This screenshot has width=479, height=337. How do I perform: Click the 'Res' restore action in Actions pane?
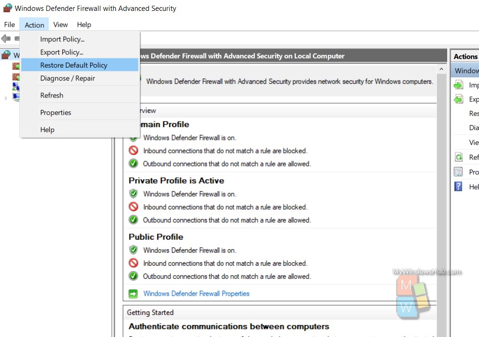[x=474, y=113]
